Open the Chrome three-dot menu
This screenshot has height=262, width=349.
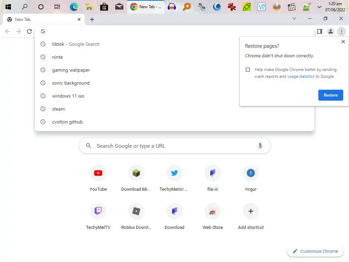tap(342, 31)
